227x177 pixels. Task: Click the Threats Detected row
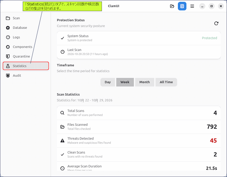(139, 141)
